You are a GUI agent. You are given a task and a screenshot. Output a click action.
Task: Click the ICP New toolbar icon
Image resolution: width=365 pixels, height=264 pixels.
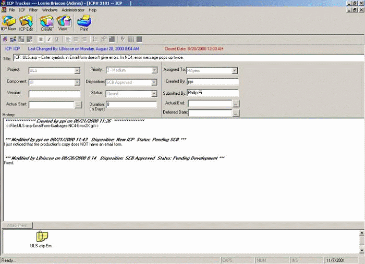9,22
